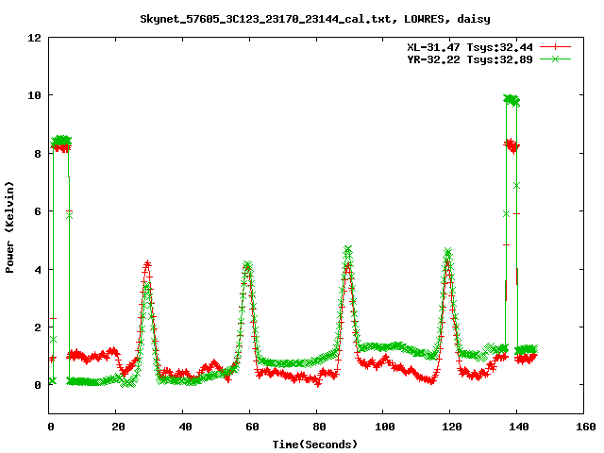Click the red peak near 30 seconds
Image resolution: width=604 pixels, height=453 pixels.
[147, 264]
